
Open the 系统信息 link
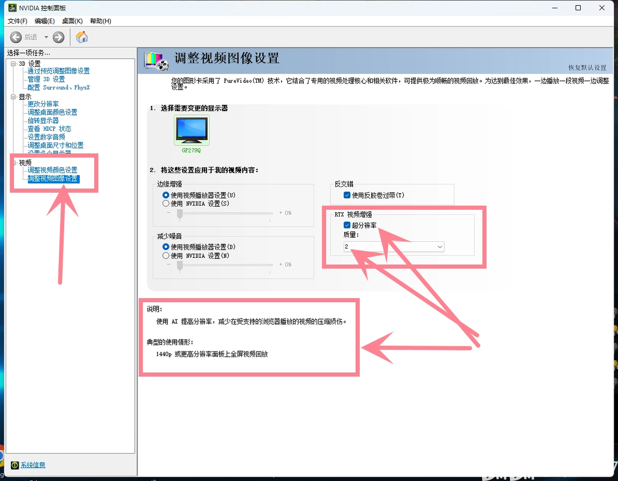pyautogui.click(x=33, y=465)
